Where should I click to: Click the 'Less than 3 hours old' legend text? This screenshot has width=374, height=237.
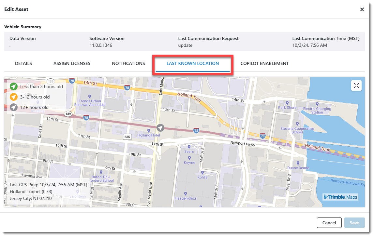pyautogui.click(x=41, y=86)
